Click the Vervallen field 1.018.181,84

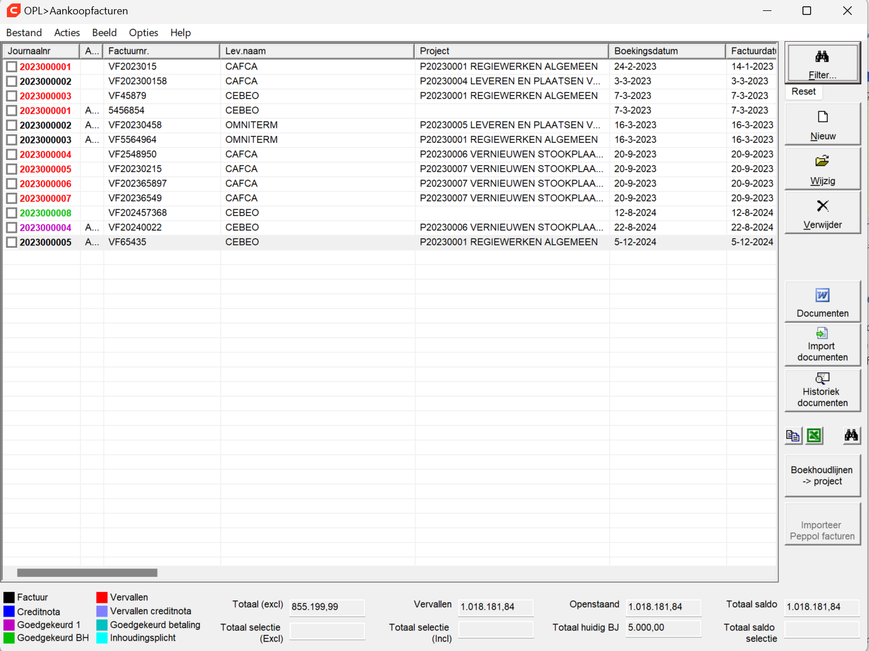496,607
